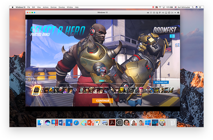This screenshot has height=140, width=213.
Task: Select the highlighted Doomfist hero portrait
Action: click(x=37, y=90)
